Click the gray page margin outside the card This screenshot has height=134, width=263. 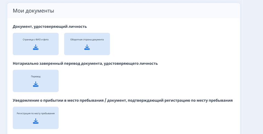tap(251, 68)
